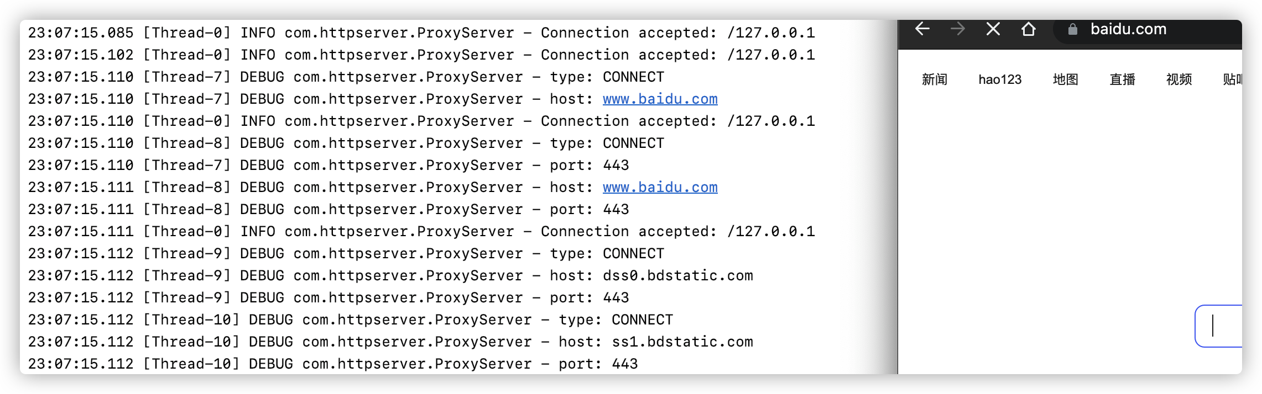Click the padlock icon beside baidu.com

point(1073,29)
